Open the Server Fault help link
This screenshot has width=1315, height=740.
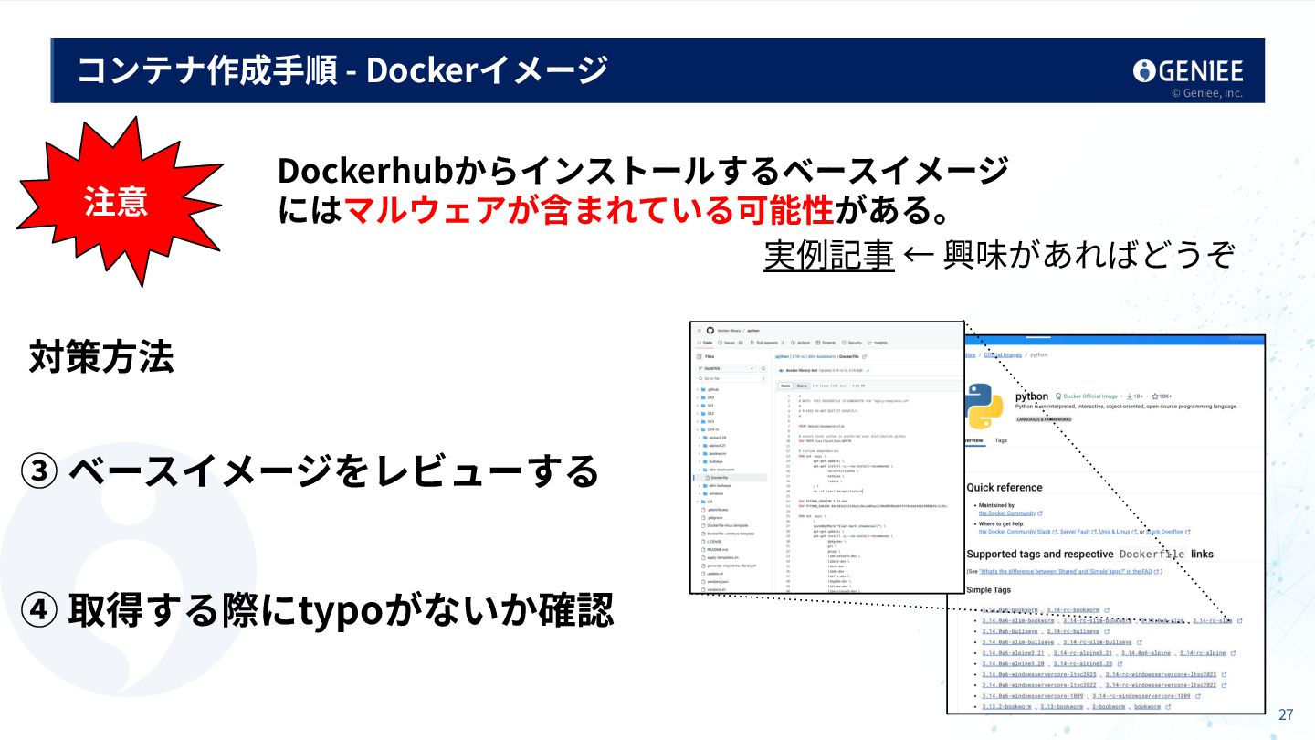(x=1075, y=532)
